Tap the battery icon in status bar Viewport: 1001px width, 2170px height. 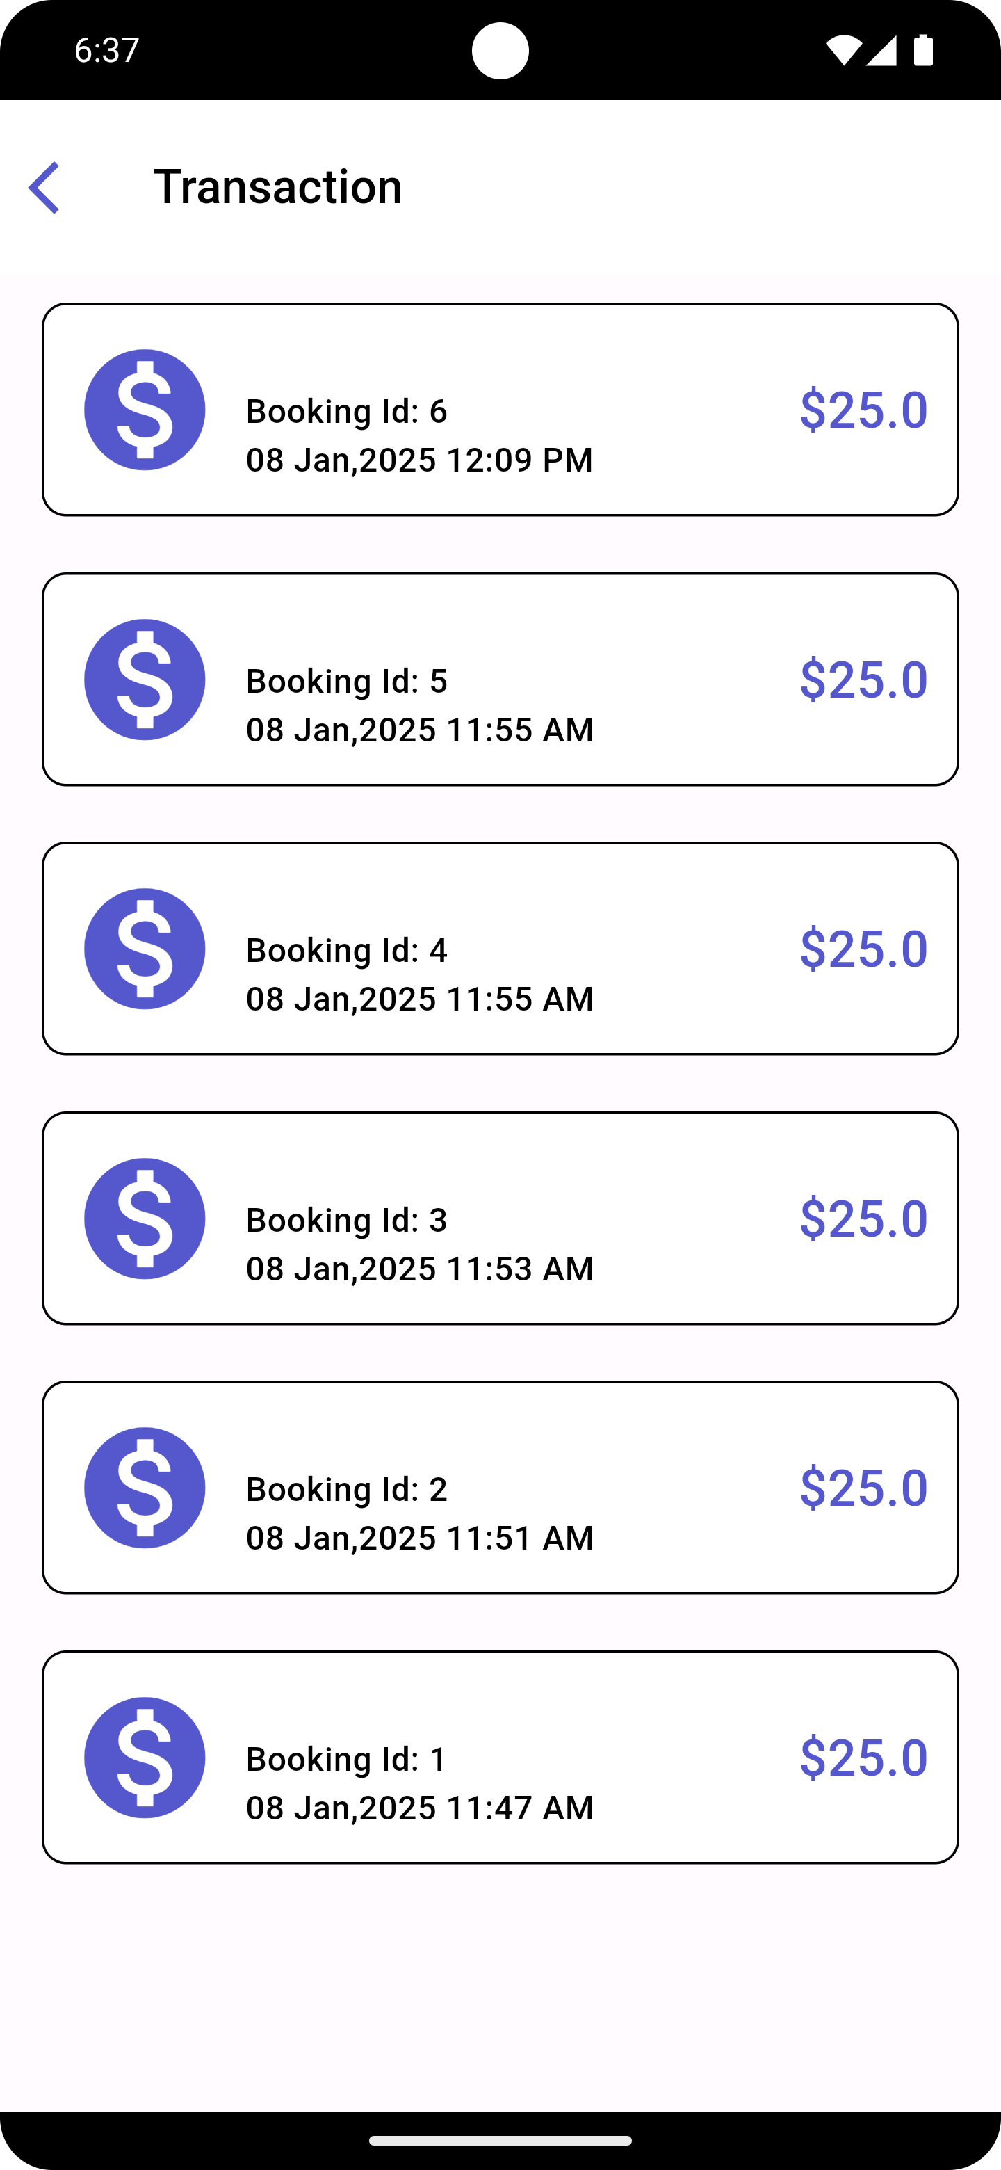click(924, 51)
